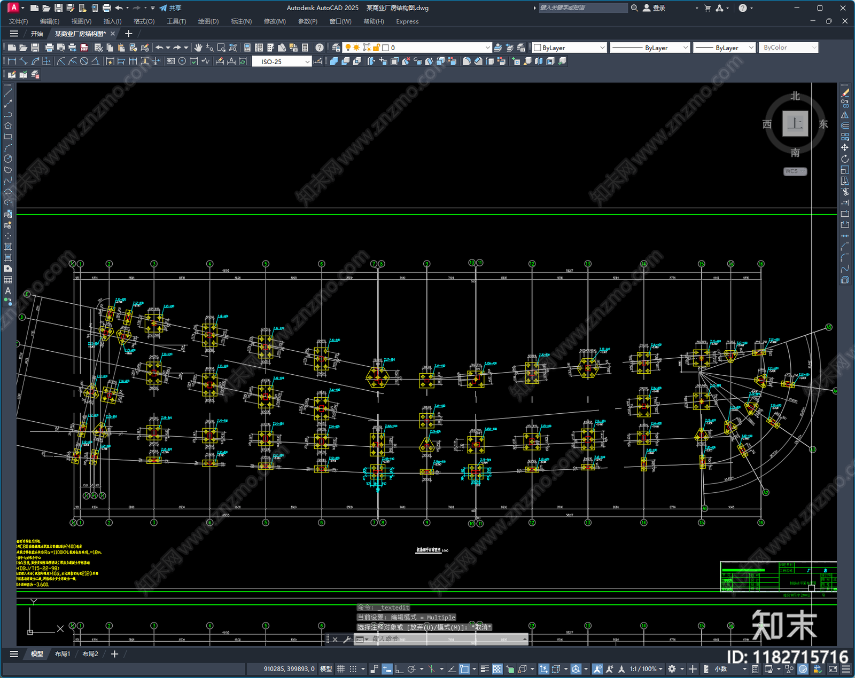Select the Revision Cloud tool

[8, 170]
